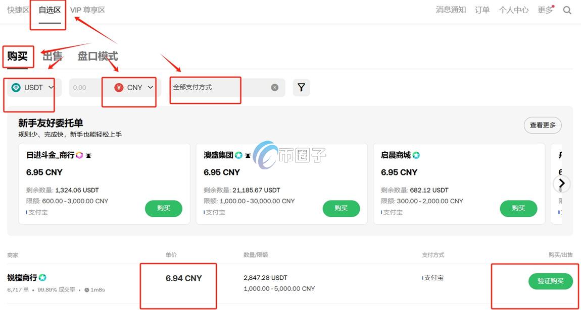Click the search magnifier icon
581x310 pixels.
567,10
